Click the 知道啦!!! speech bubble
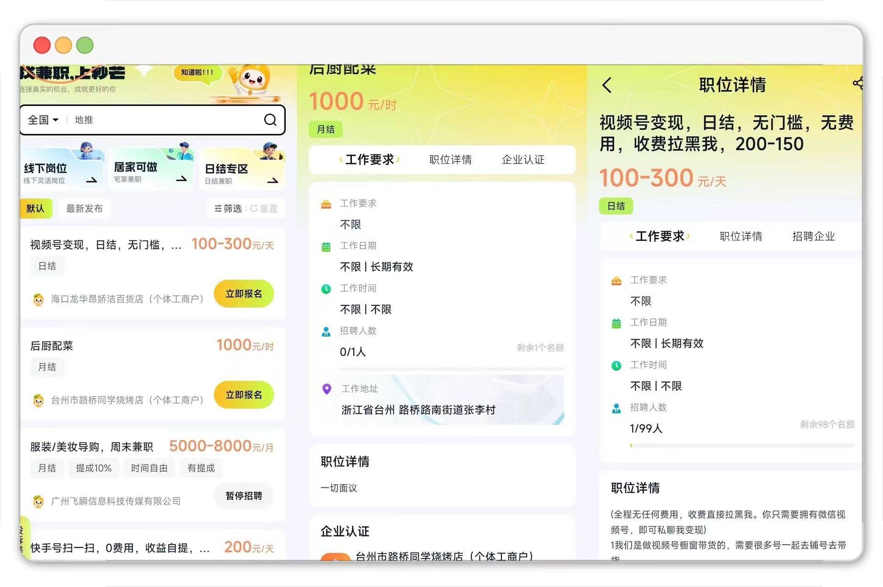The height and width of the screenshot is (587, 883). (x=197, y=72)
